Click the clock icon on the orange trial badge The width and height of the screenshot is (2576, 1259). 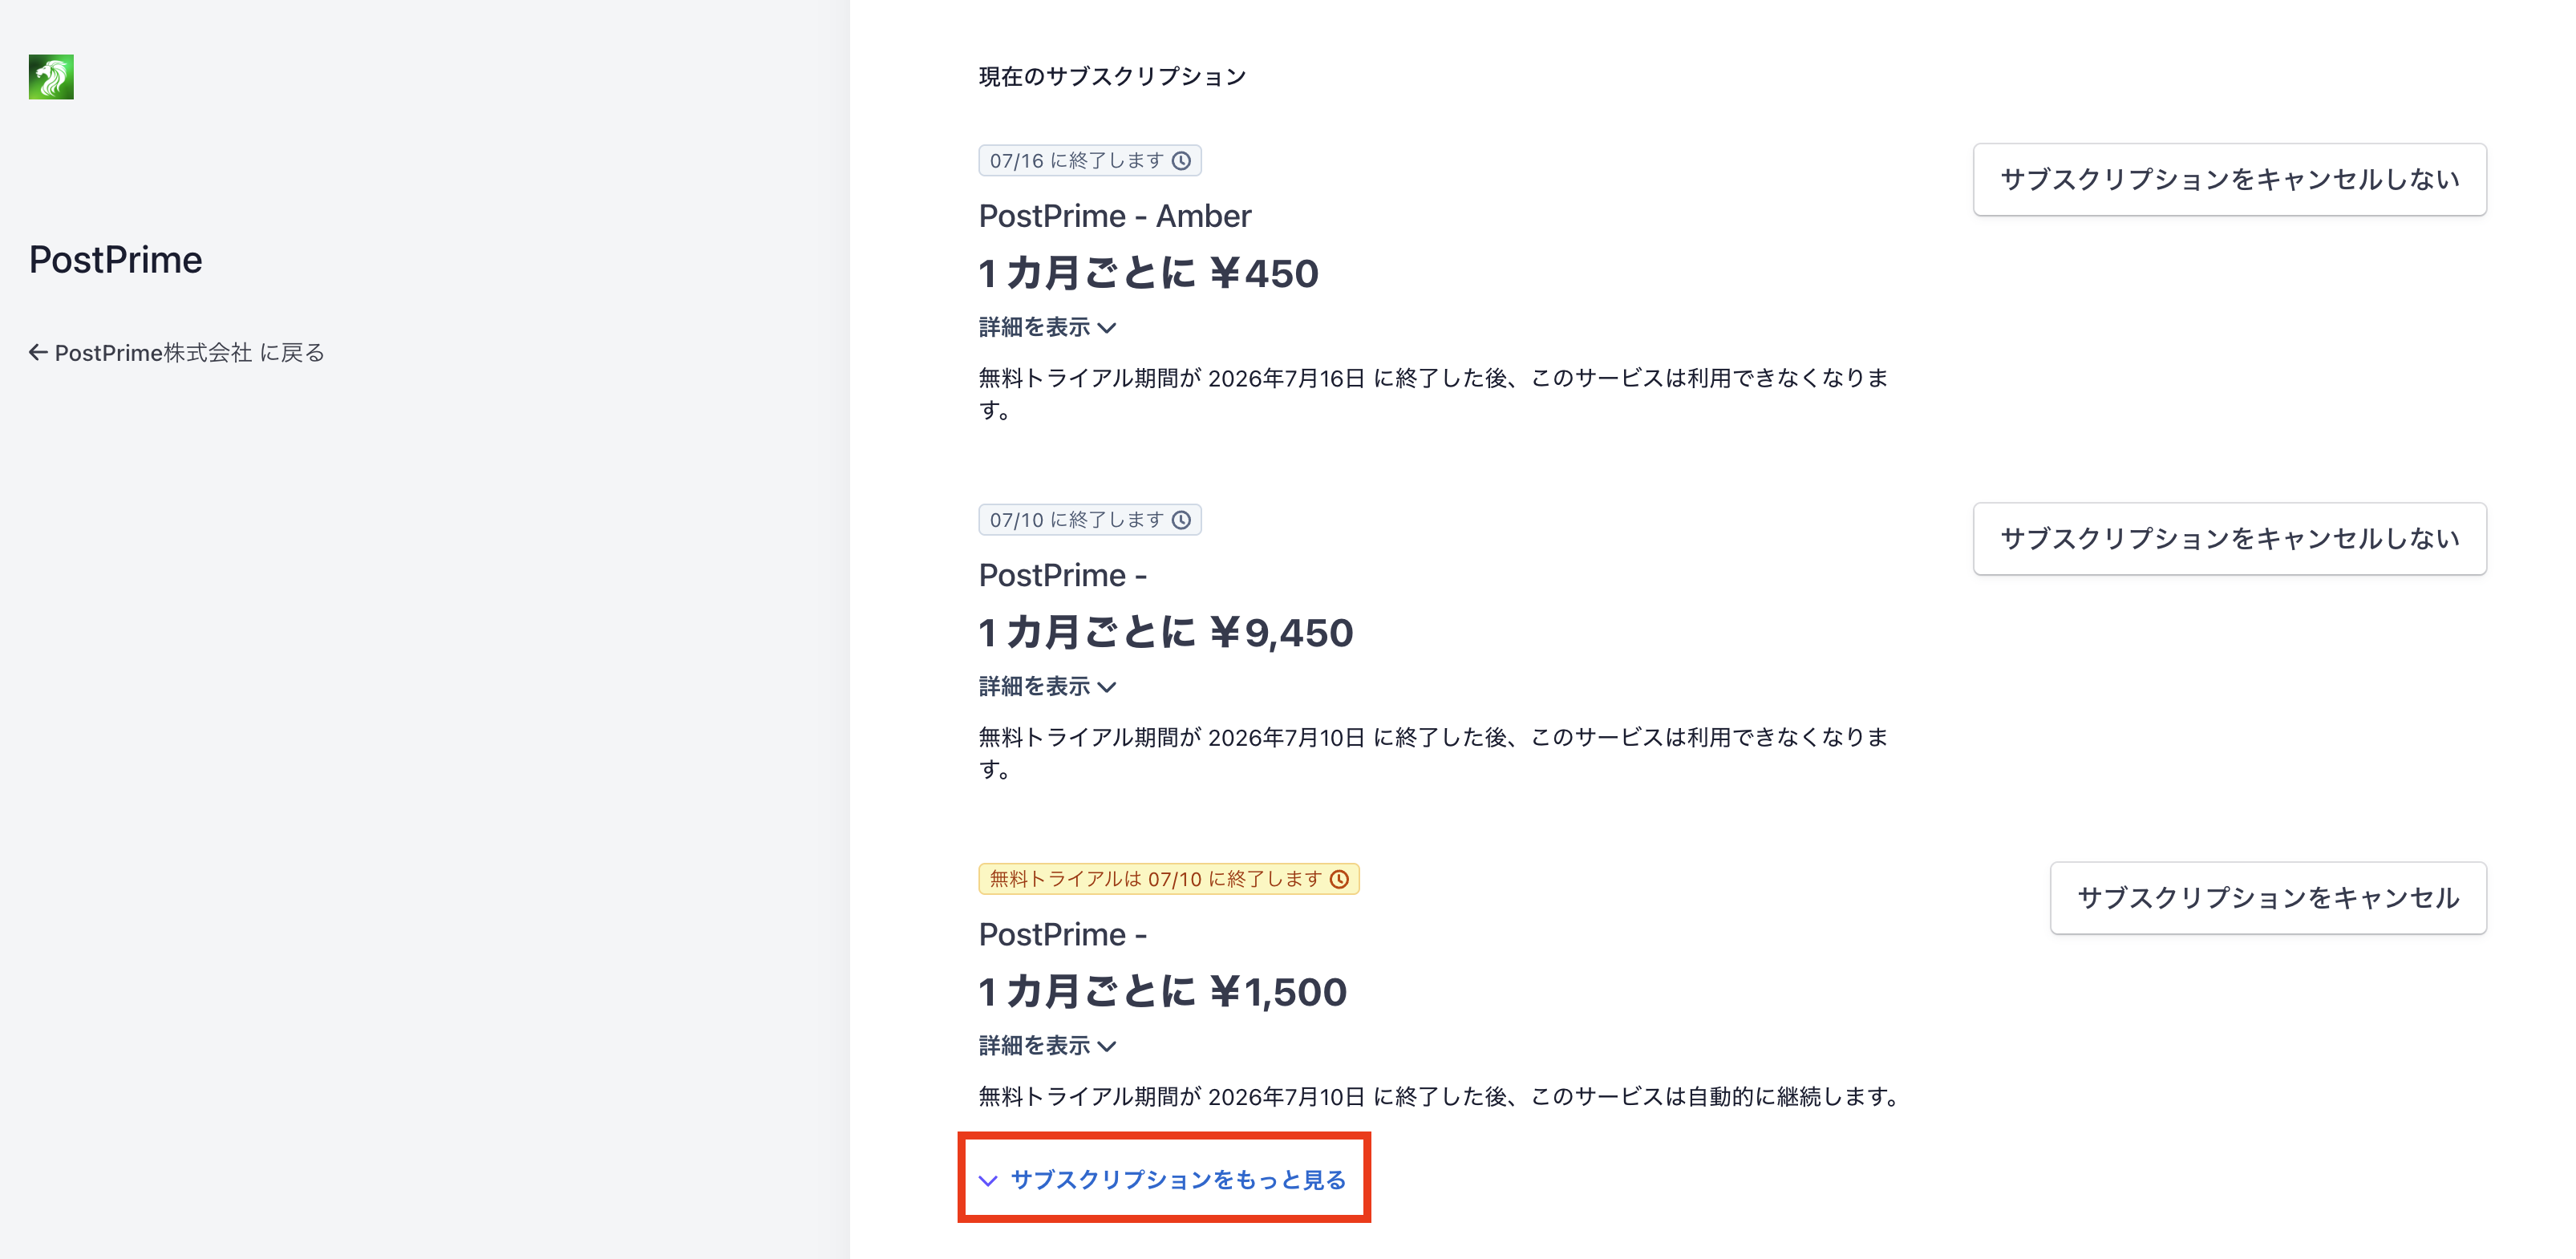tap(1339, 879)
